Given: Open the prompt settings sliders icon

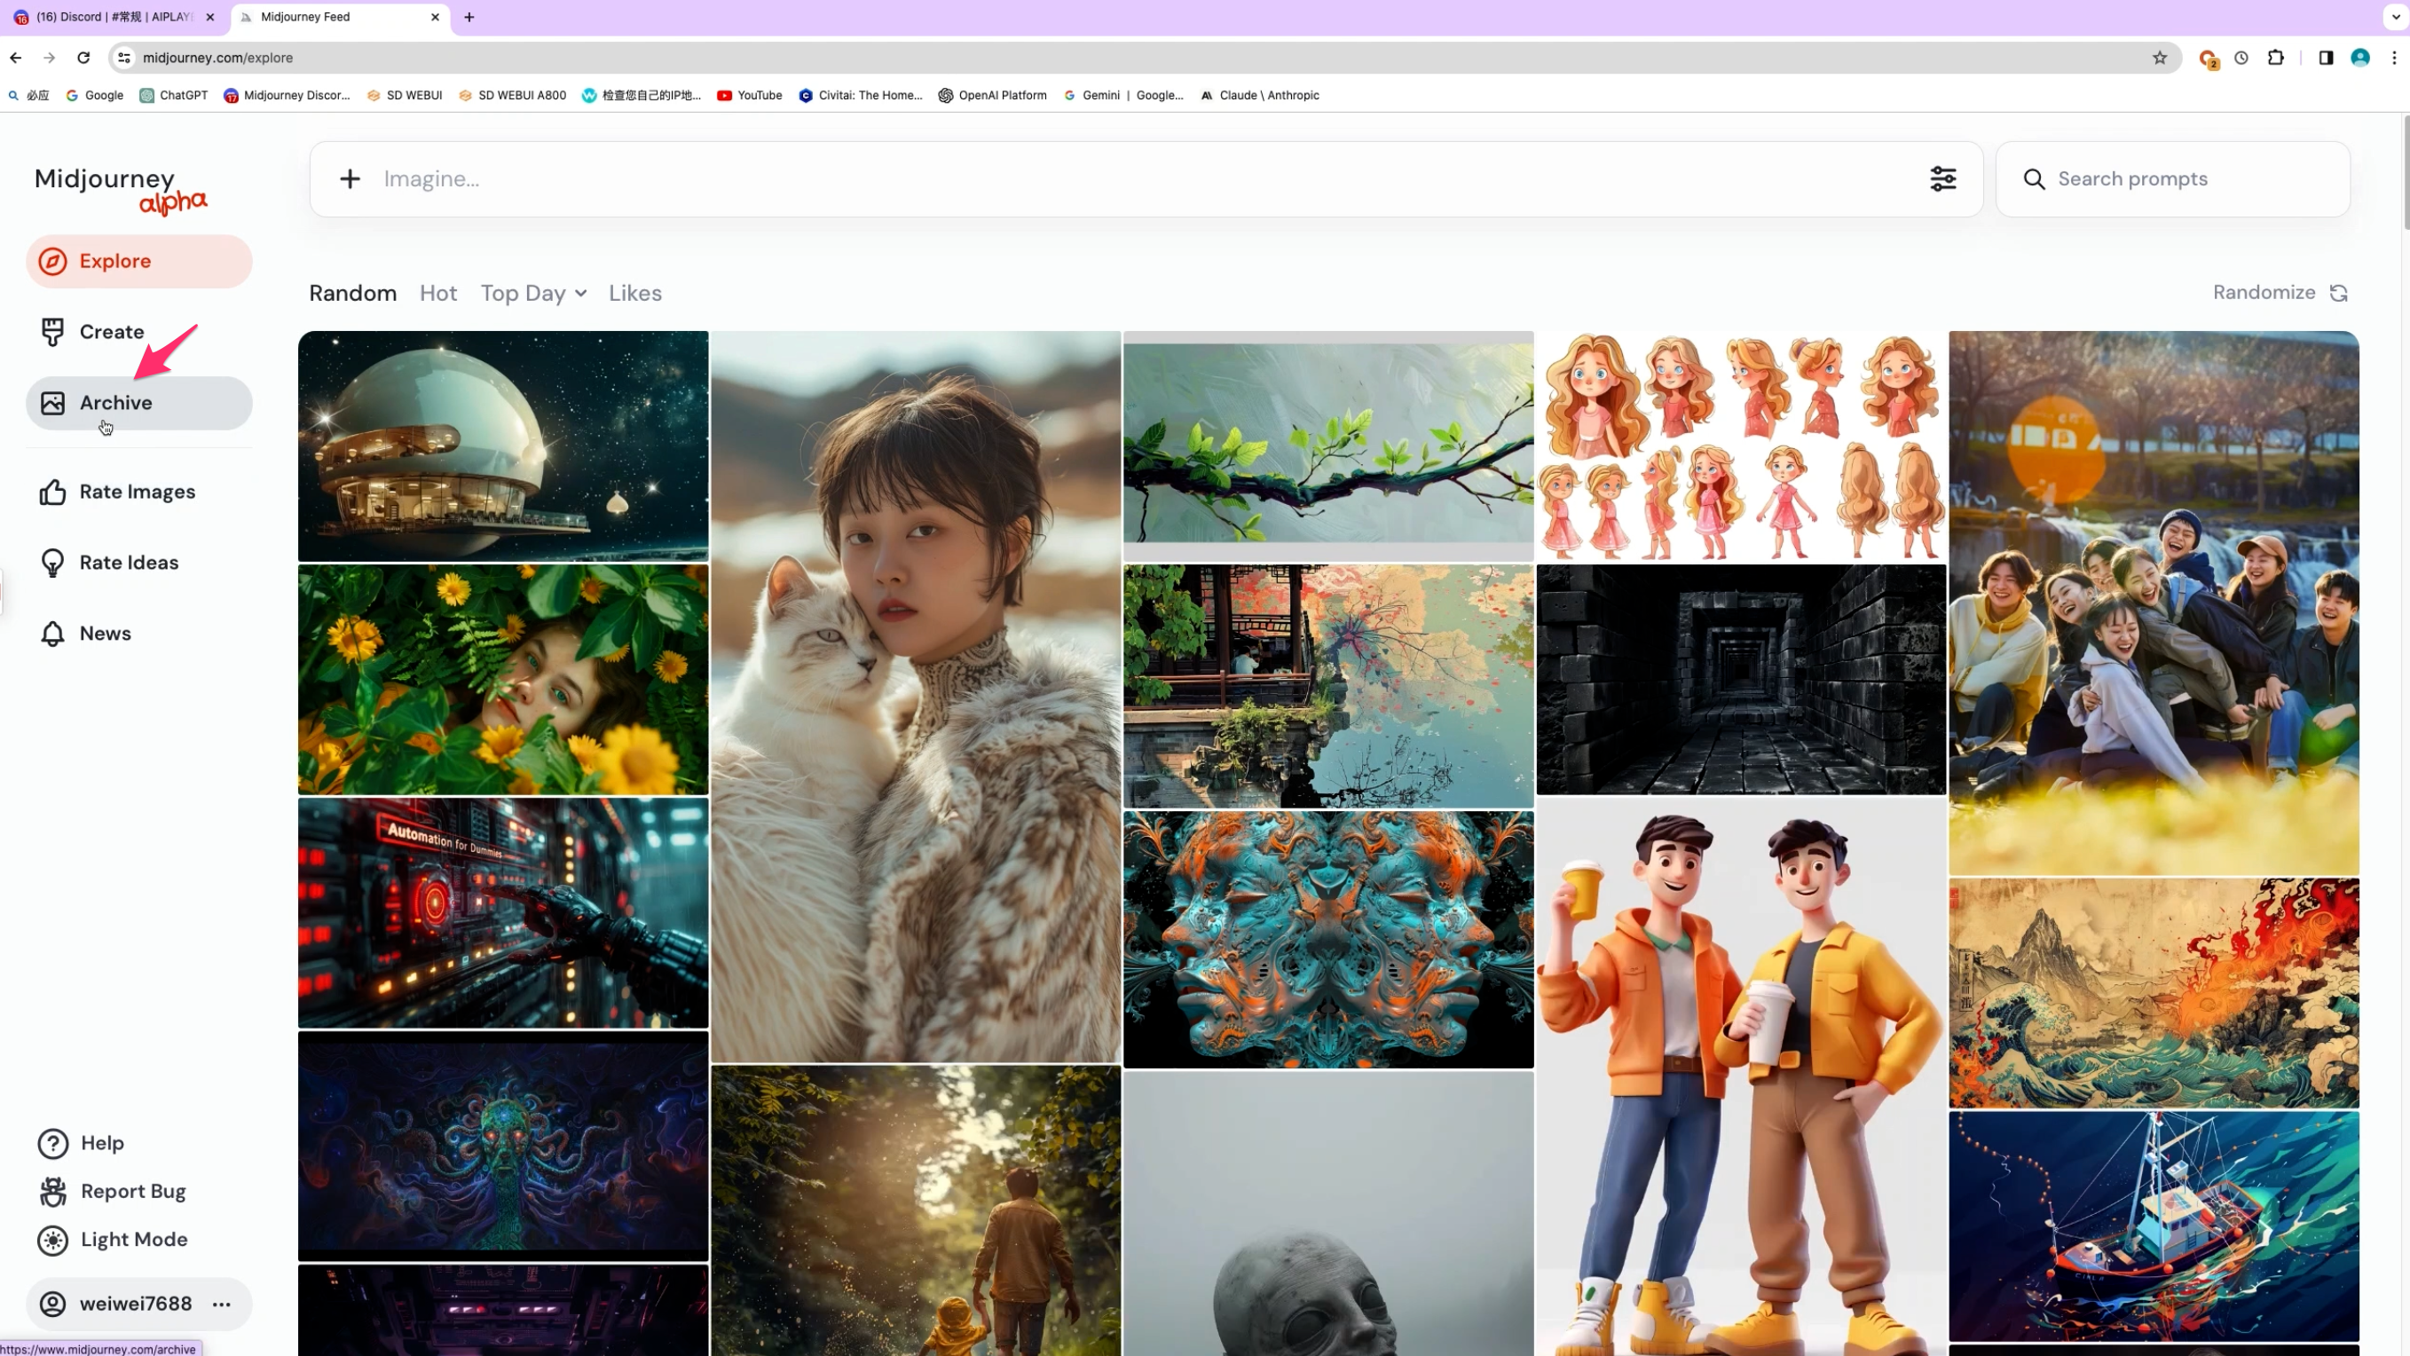Looking at the screenshot, I should pyautogui.click(x=1943, y=179).
